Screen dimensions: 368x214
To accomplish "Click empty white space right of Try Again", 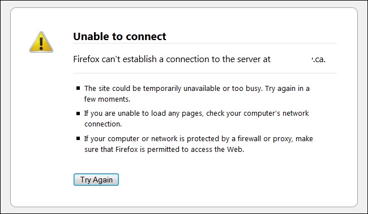I will [x=211, y=180].
